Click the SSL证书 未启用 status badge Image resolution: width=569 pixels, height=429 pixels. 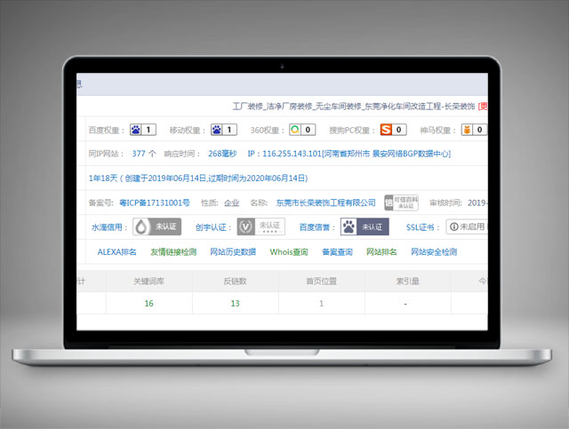tap(466, 226)
